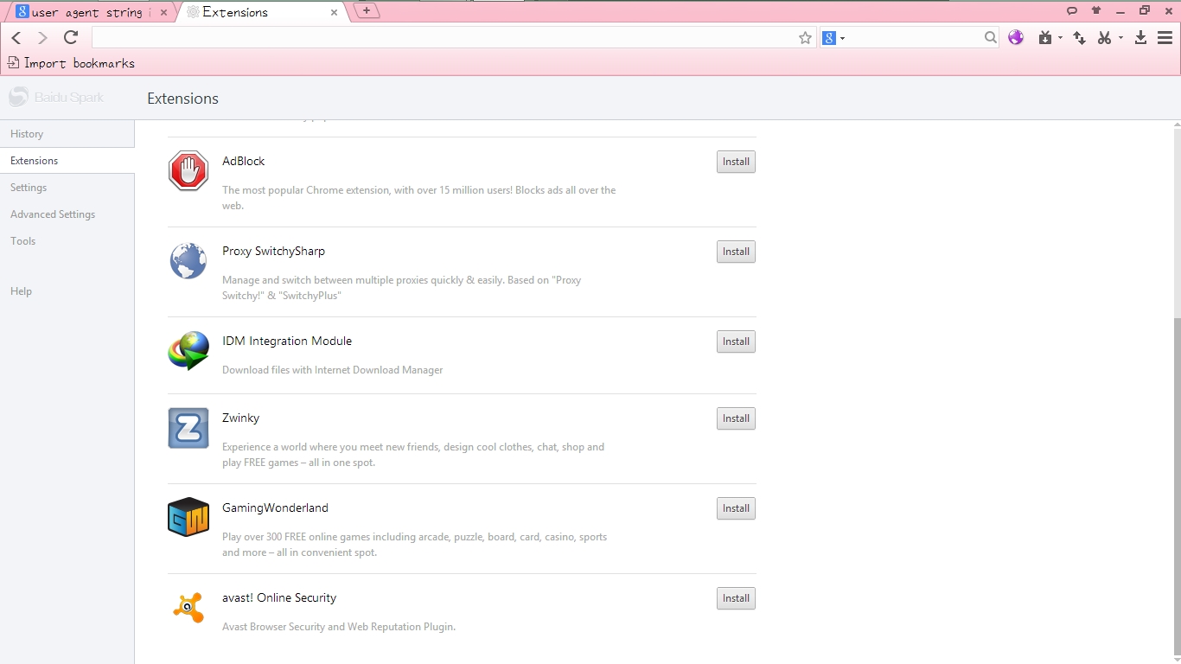1181x664 pixels.
Task: Close the Extensions tab
Action: [334, 13]
